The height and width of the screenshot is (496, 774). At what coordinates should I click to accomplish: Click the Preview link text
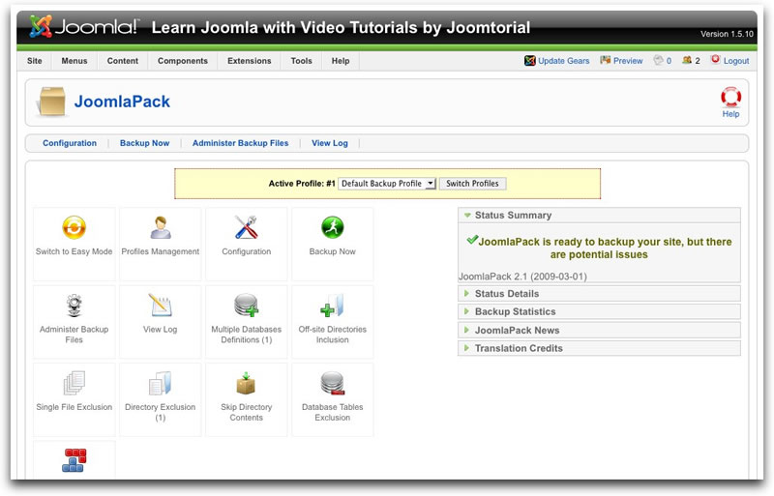628,61
